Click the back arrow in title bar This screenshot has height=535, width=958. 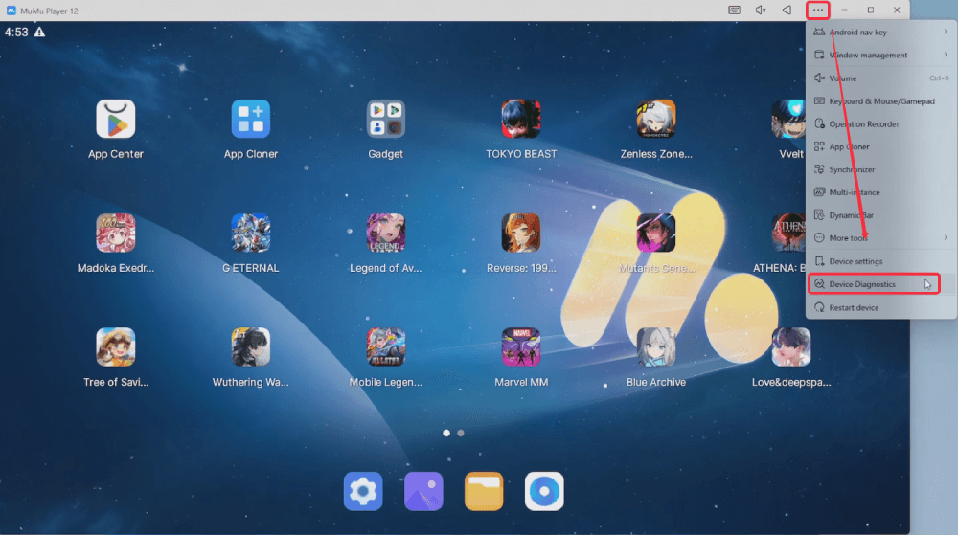(787, 10)
